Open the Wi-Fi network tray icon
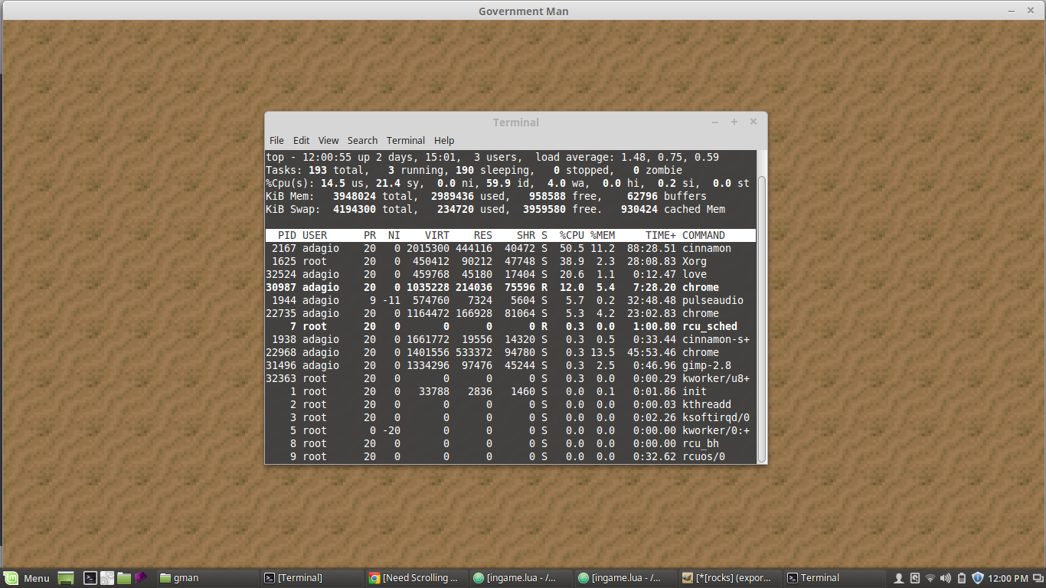The width and height of the screenshot is (1046, 588). [930, 578]
